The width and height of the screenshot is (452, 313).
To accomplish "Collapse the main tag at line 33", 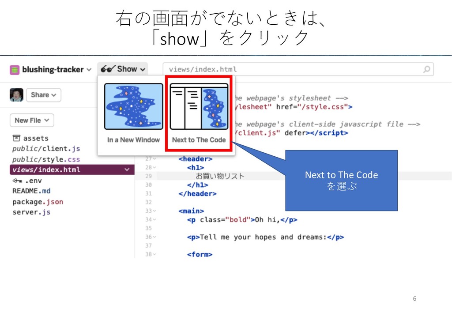I will pos(155,211).
